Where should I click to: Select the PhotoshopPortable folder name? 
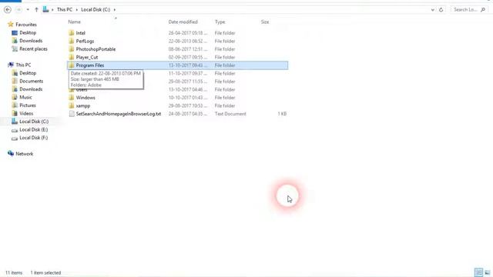96,49
